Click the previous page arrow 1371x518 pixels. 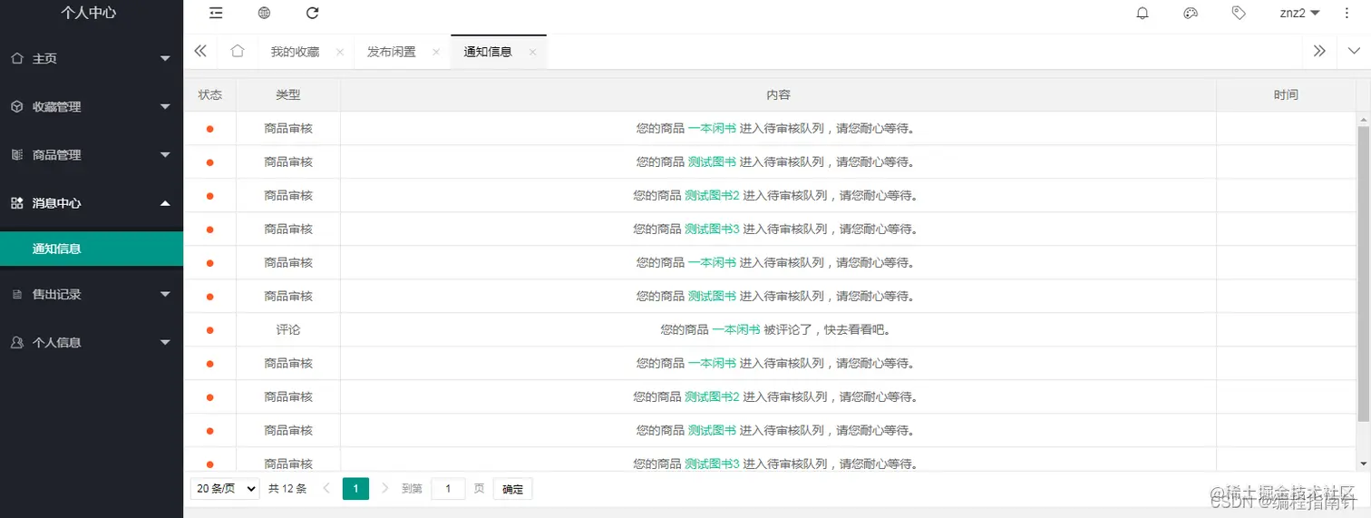(x=326, y=489)
